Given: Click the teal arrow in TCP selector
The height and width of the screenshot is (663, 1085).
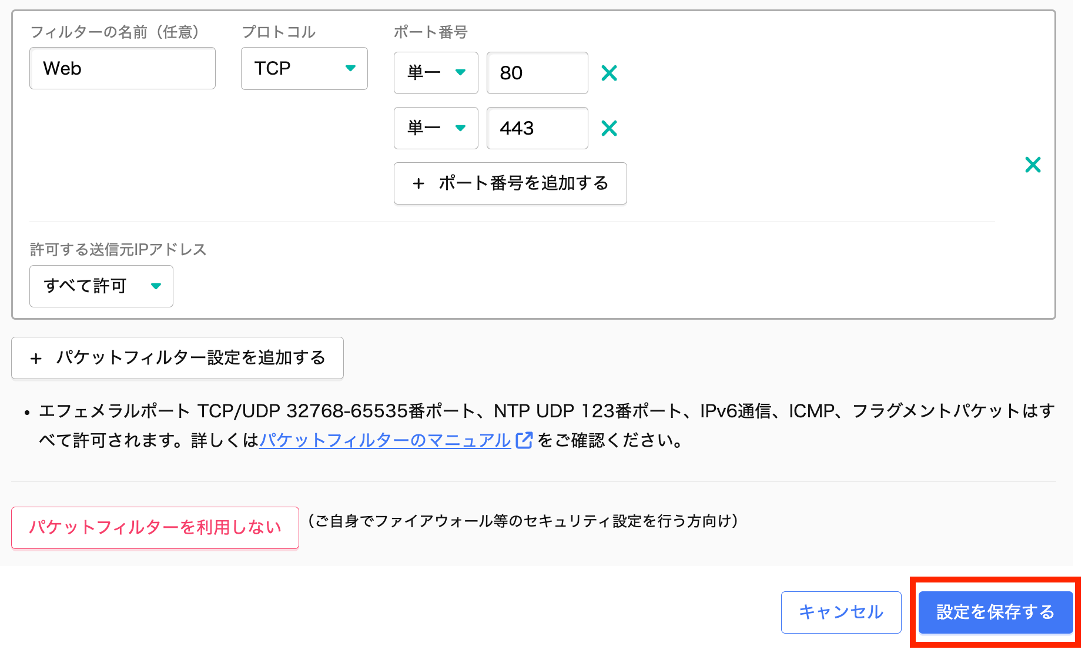Looking at the screenshot, I should (350, 68).
